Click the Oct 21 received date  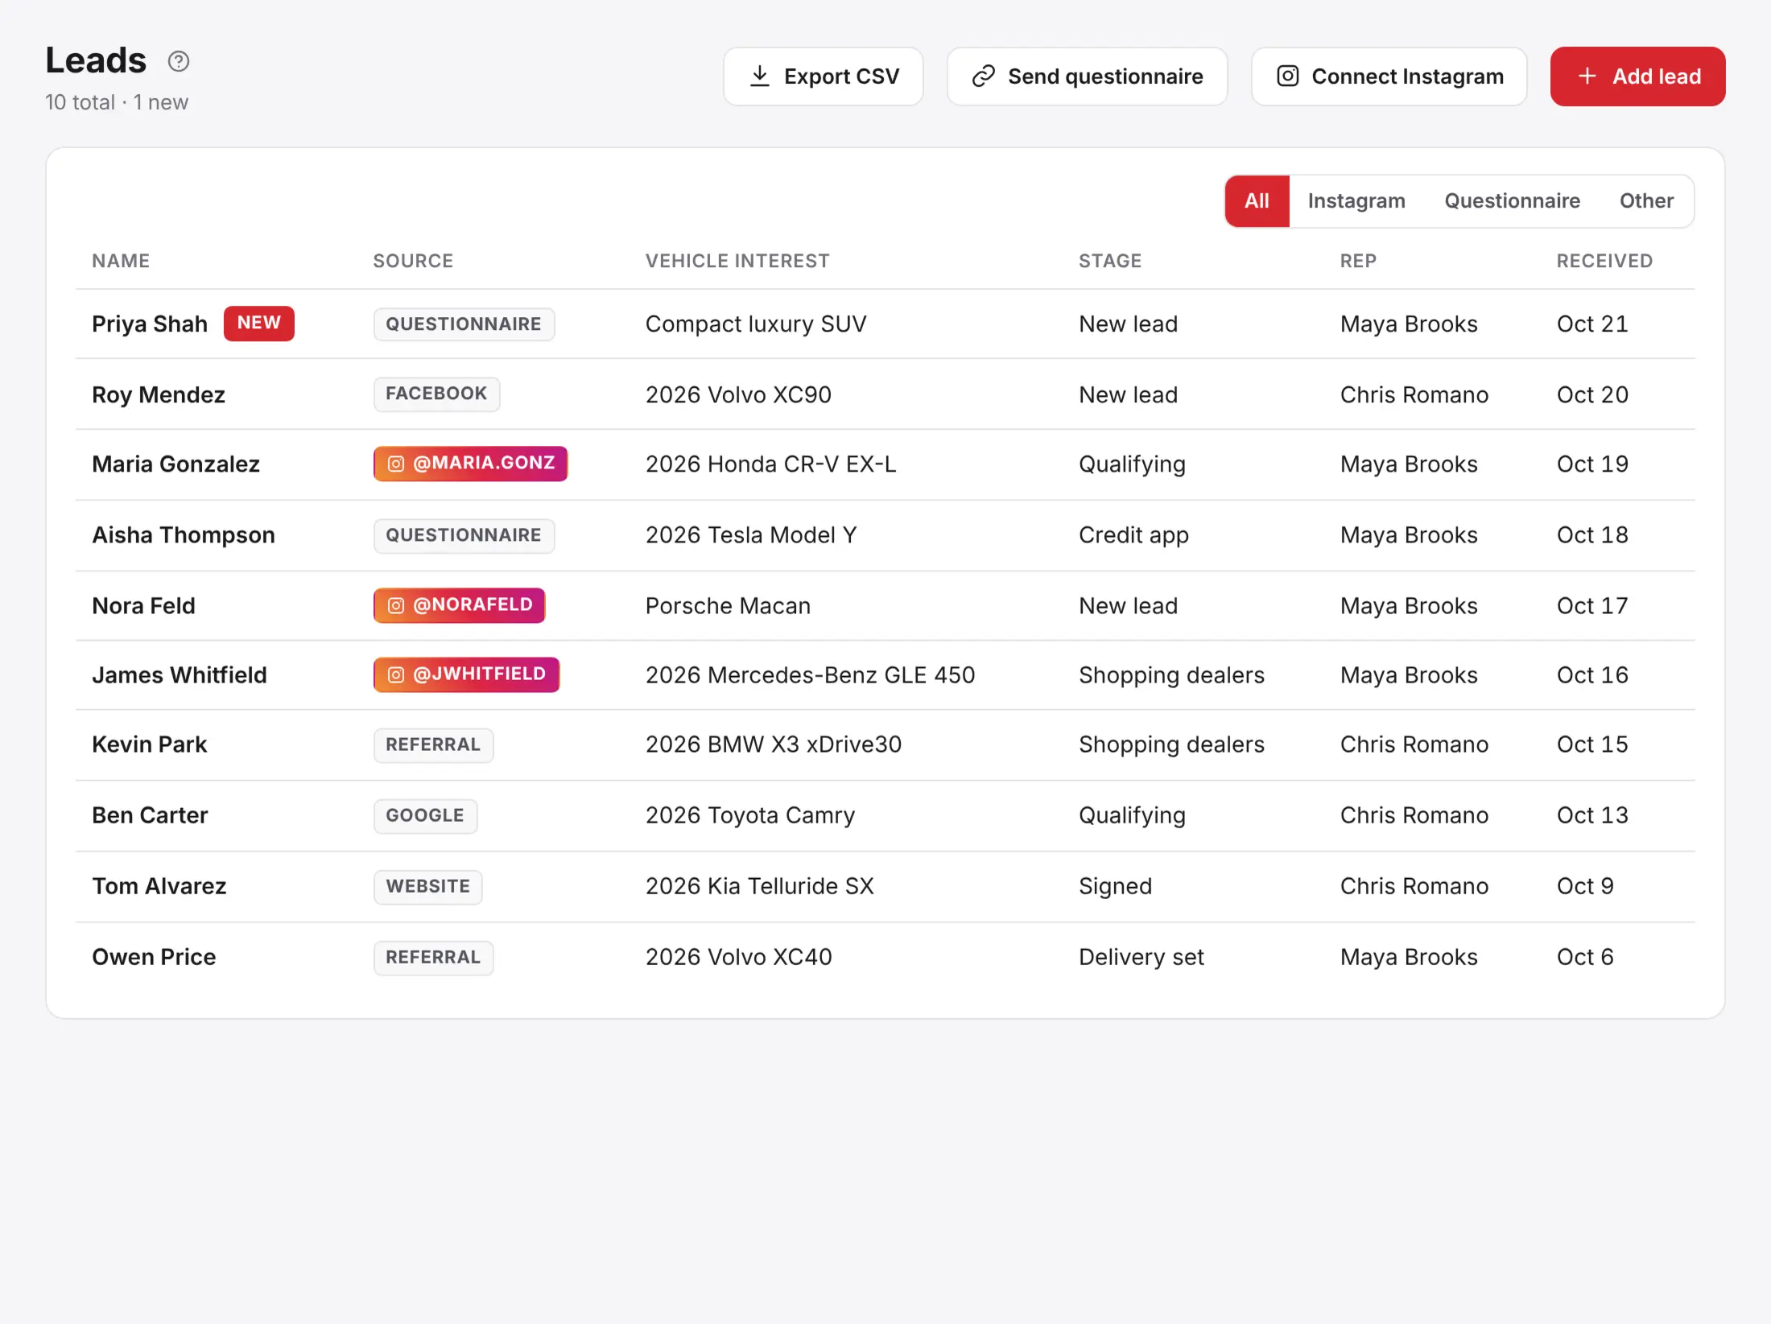point(1591,324)
